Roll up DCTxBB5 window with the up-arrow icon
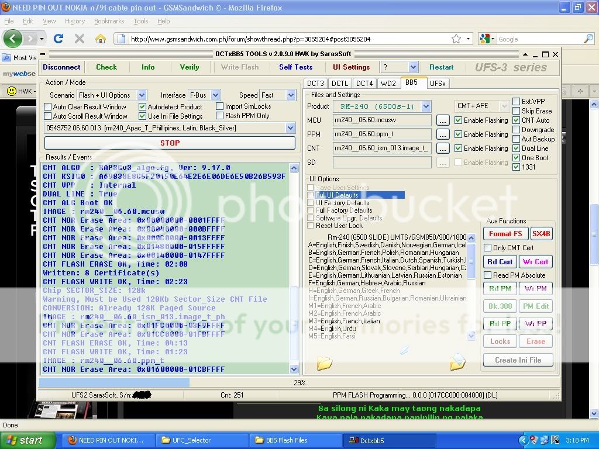 point(525,54)
